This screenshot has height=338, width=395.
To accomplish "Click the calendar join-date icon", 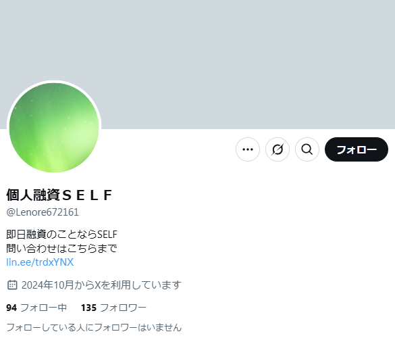I will click(12, 285).
